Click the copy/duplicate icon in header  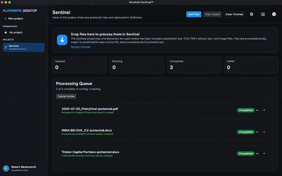(251, 14)
